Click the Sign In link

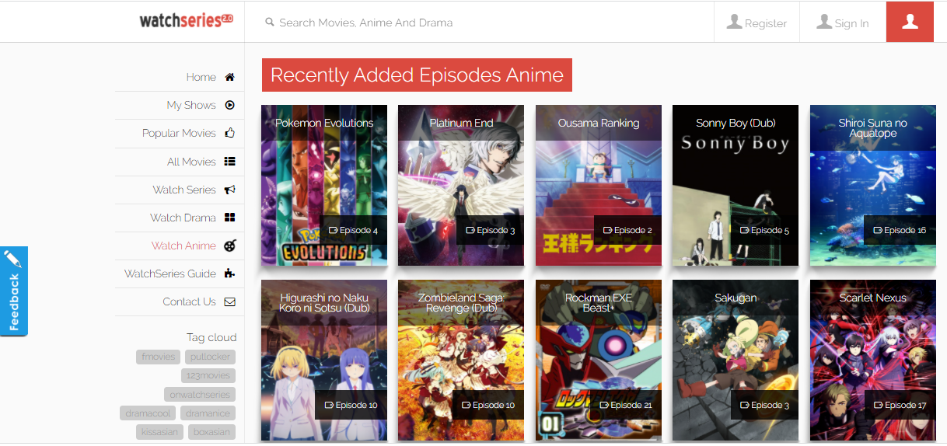(x=843, y=23)
